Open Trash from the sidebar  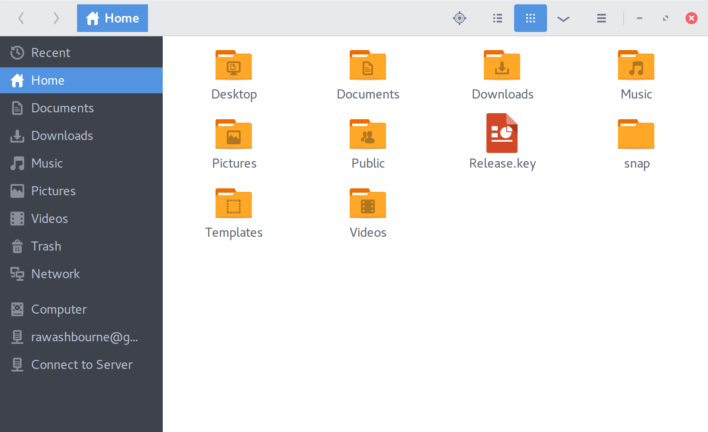pos(46,246)
